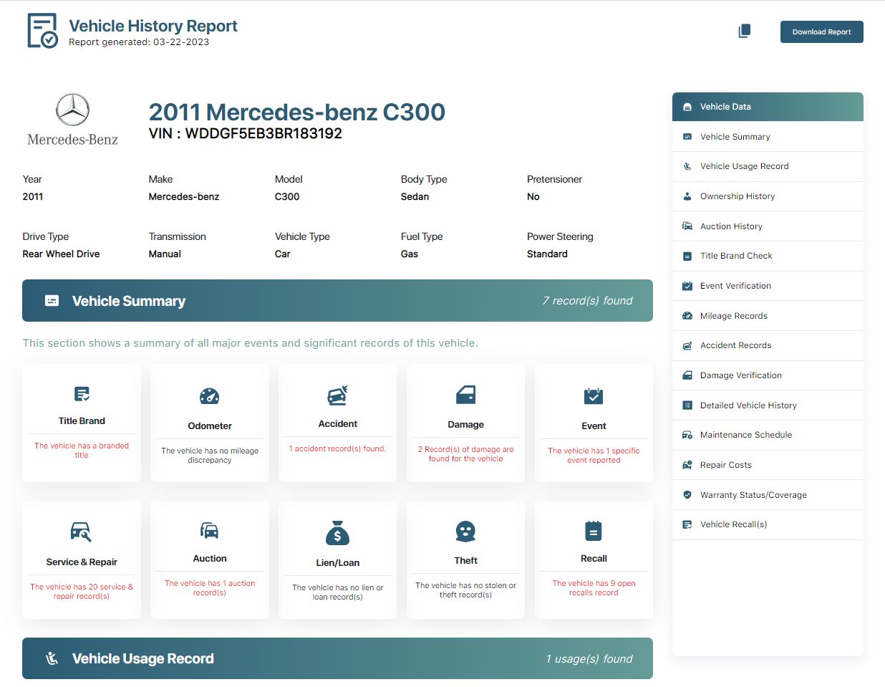The image size is (885, 687).
Task: Click the 'no mileage discrepancy' Odometer text
Action: pyautogui.click(x=210, y=455)
